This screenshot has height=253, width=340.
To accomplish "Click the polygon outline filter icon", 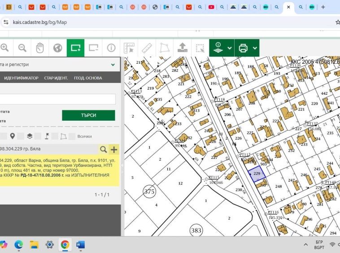I will 63,136.
